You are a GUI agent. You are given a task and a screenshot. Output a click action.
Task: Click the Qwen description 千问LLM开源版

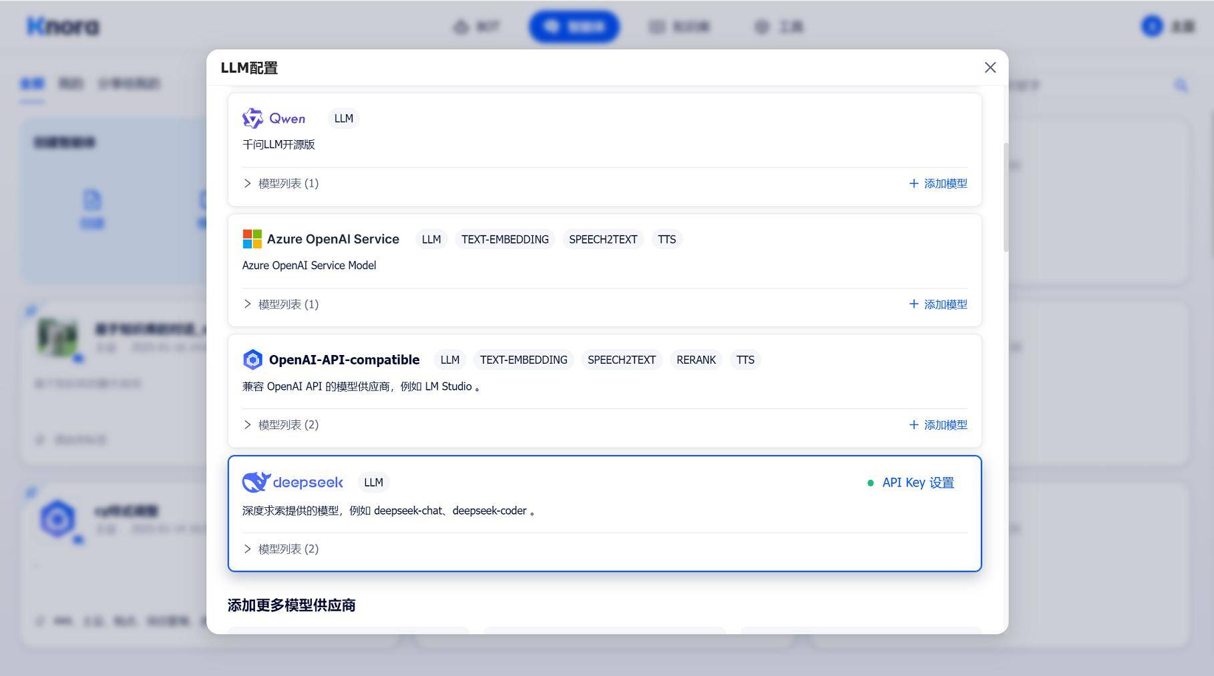tap(278, 144)
